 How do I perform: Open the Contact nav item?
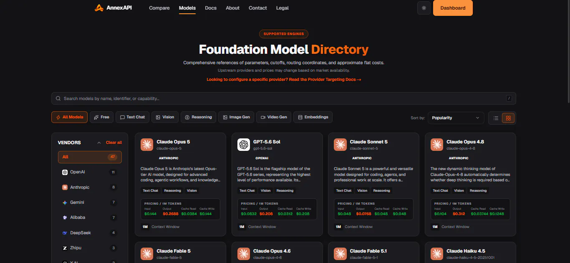point(258,8)
